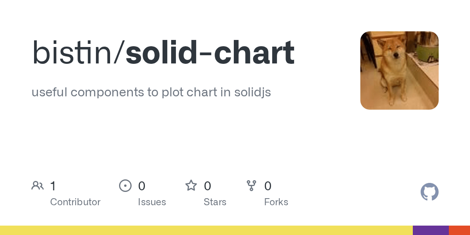Select the purple language bar segment
This screenshot has width=470, height=235.
431,230
